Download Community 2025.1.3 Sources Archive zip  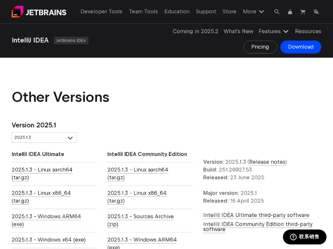(140, 220)
